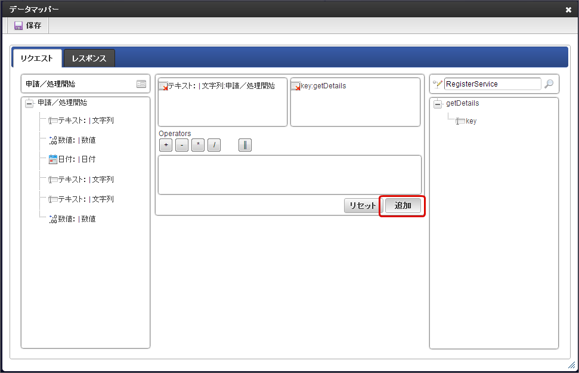Screen dimensions: 579x373
Task: Click the numeric icon of first 数値 item
Action: (53, 140)
